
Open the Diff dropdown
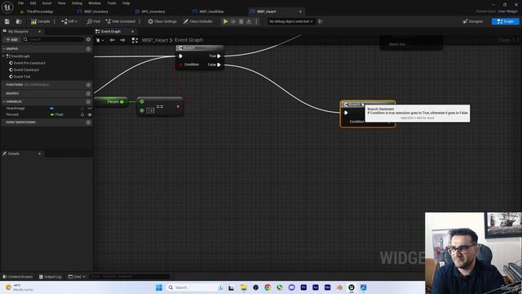coord(69,21)
